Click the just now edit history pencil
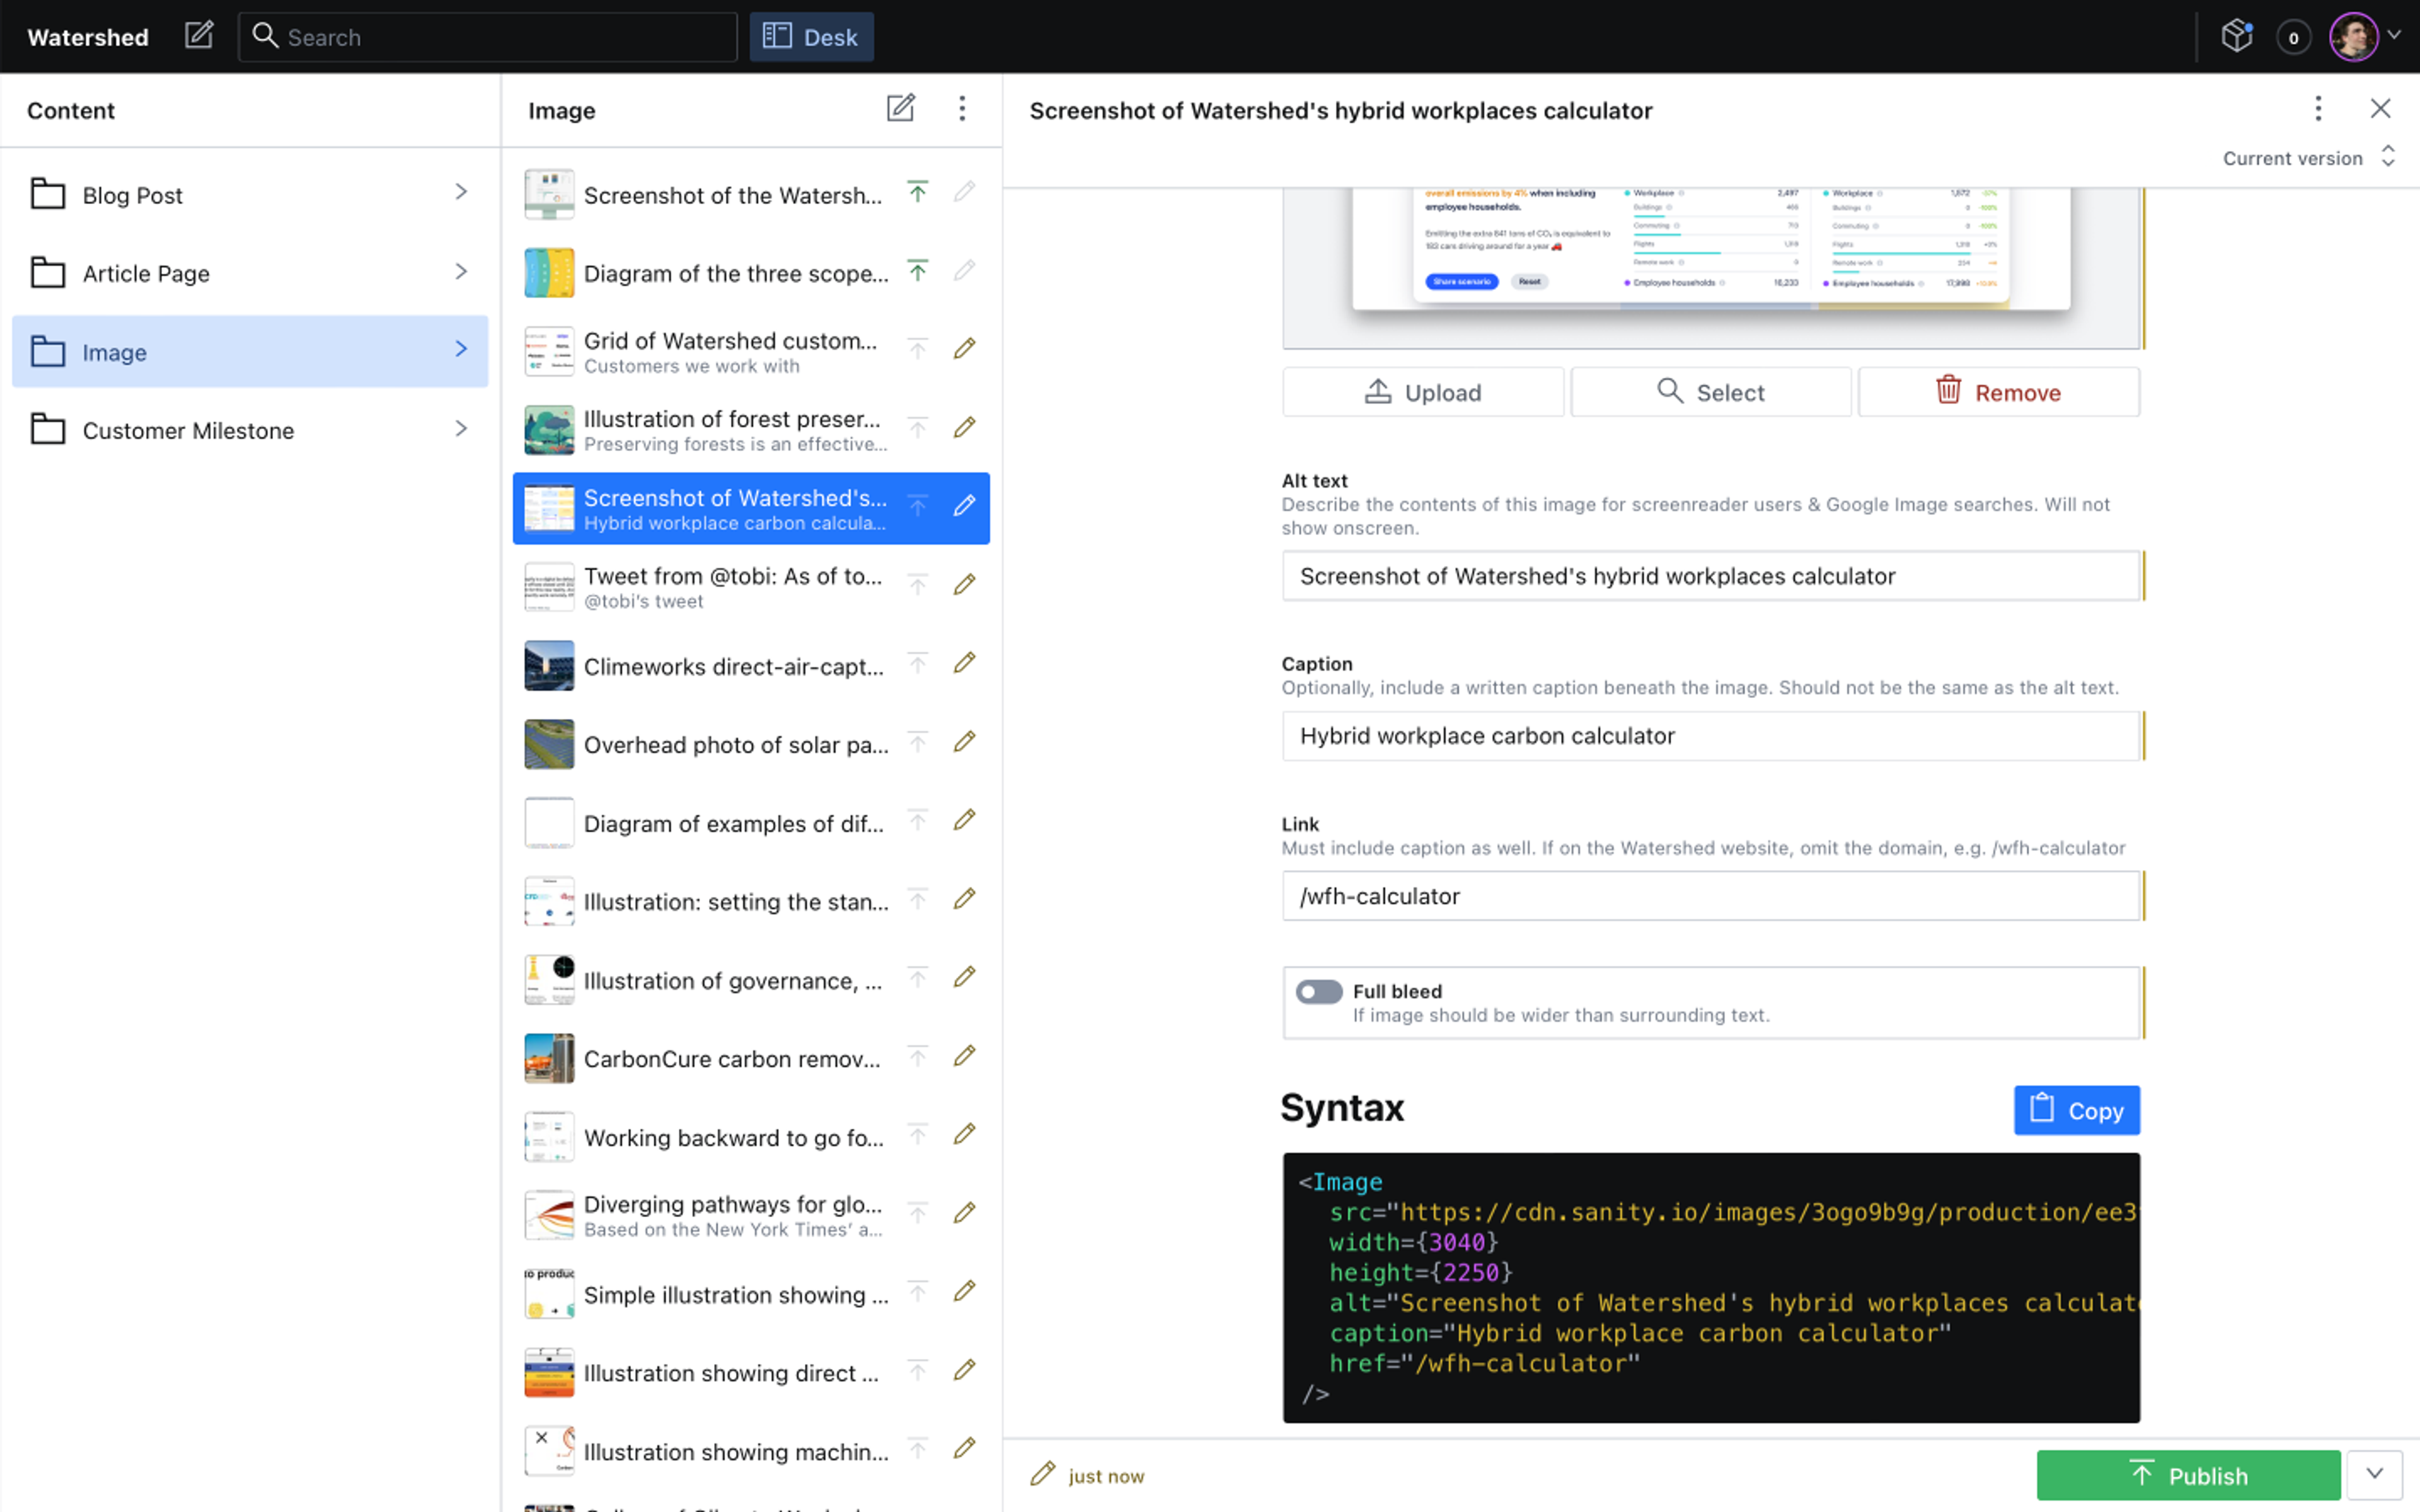Image resolution: width=2420 pixels, height=1512 pixels. coord(1043,1475)
